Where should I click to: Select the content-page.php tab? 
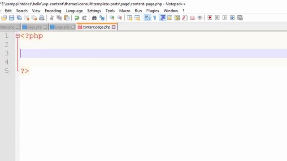96,27
